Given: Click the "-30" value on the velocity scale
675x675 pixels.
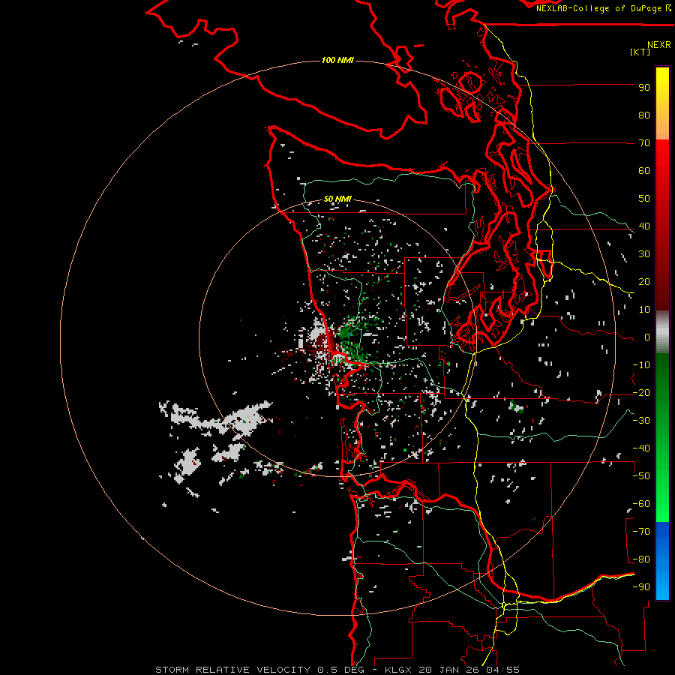Looking at the screenshot, I should pos(641,421).
